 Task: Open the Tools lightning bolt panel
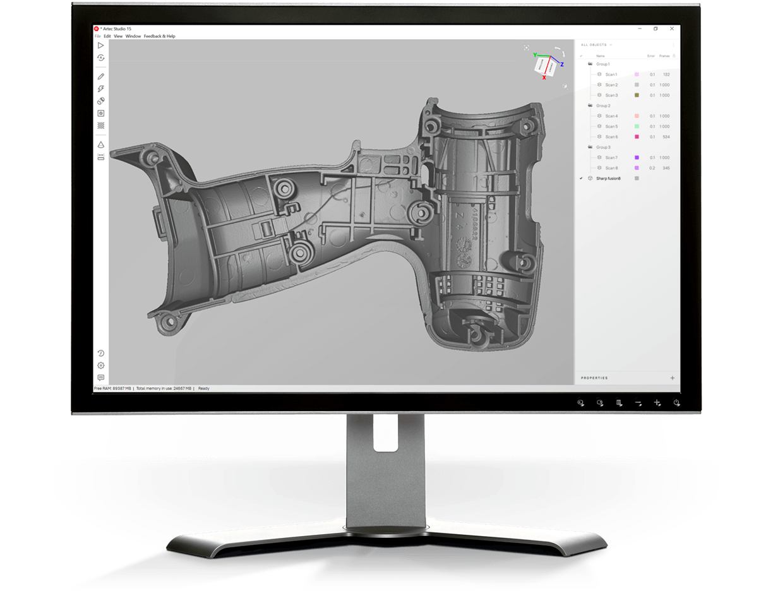(x=100, y=89)
